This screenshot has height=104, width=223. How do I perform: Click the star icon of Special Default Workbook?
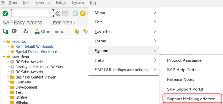[12, 52]
